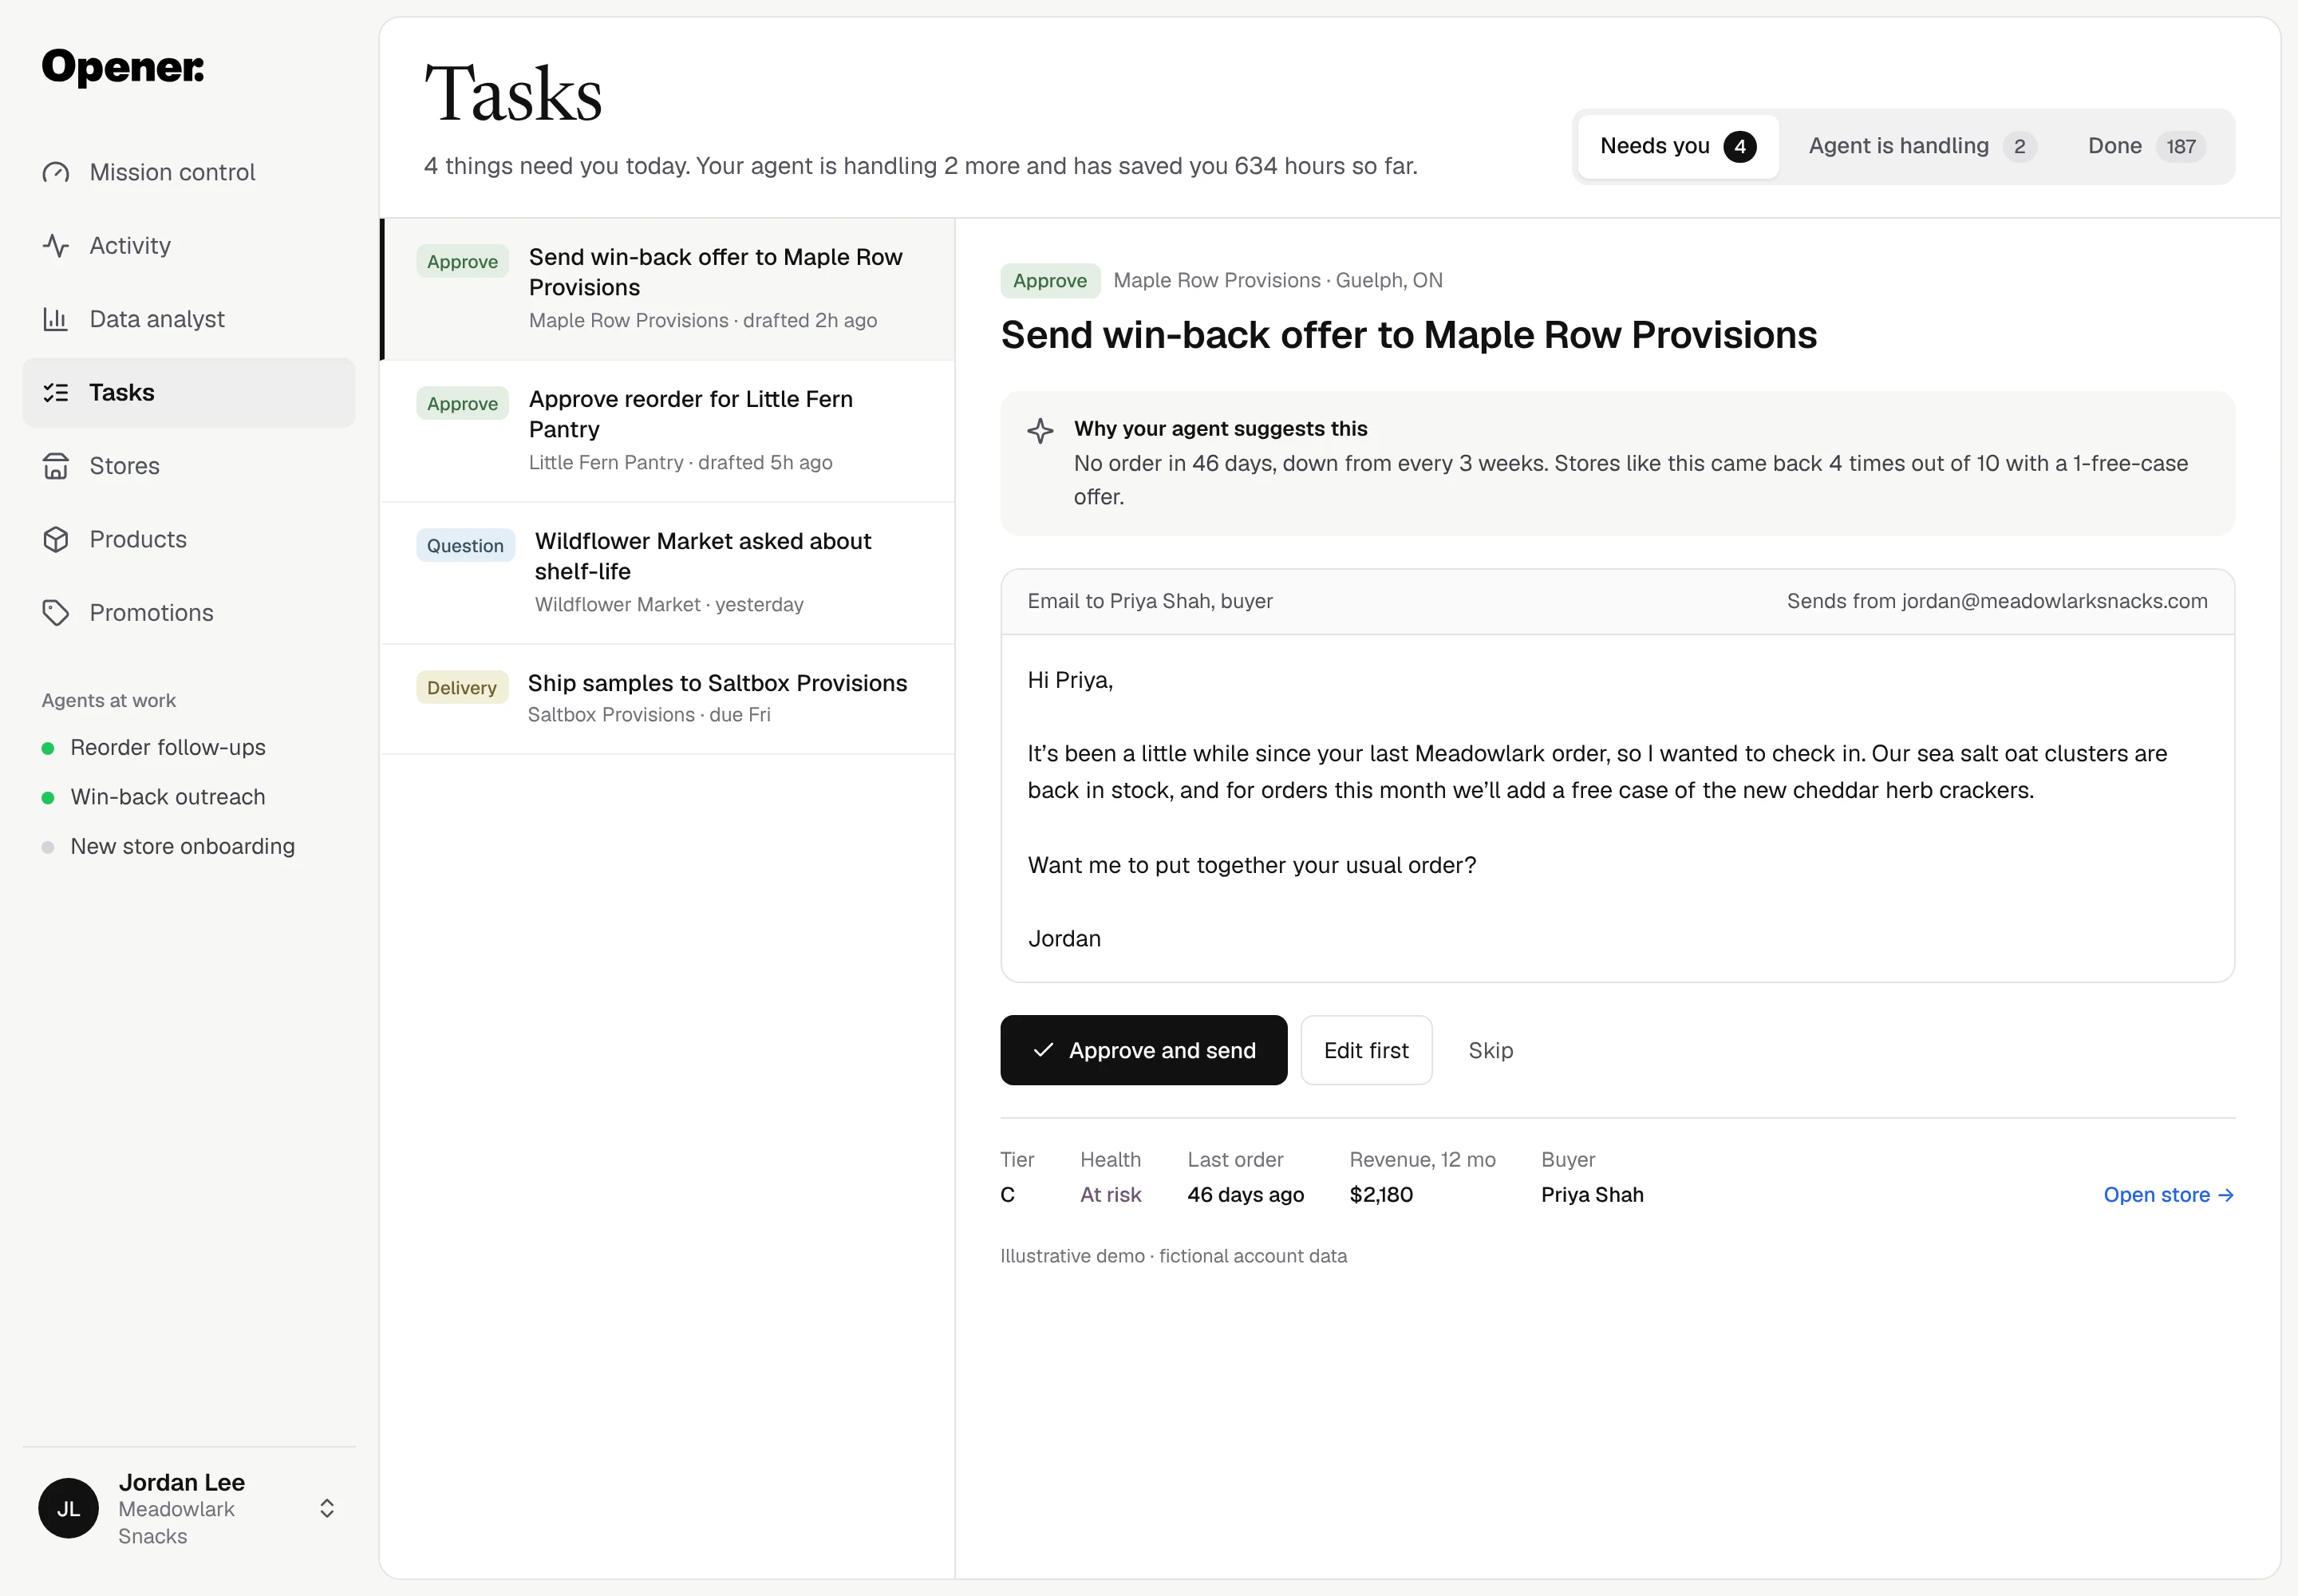Open the Wildflower Market shelf-life question
The width and height of the screenshot is (2298, 1596).
[x=668, y=573]
